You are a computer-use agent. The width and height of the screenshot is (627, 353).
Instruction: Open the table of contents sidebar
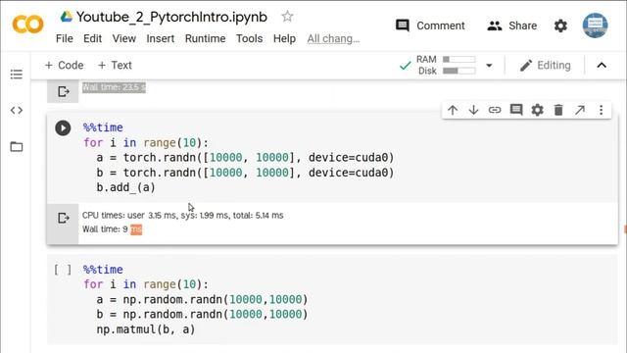coord(17,75)
